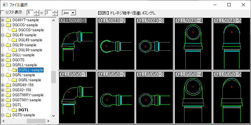Expand the DGLL-sample tree node
The width and height of the screenshot is (251, 125).
[x=3, y=55]
